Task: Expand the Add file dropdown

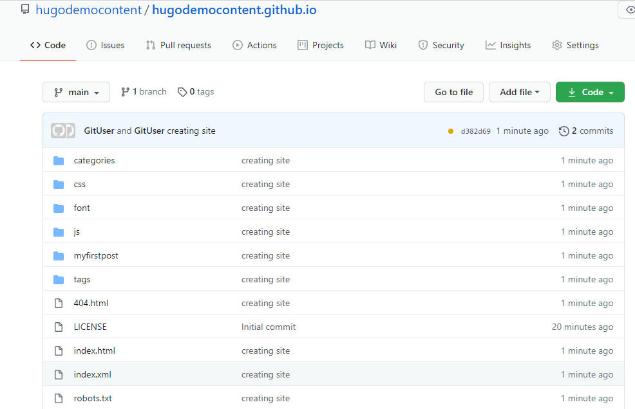Action: pyautogui.click(x=519, y=91)
